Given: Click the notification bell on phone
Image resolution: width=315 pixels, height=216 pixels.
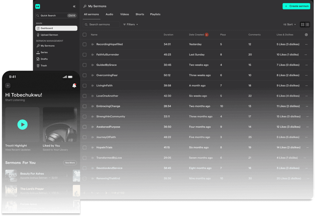Looking at the screenshot, I should (x=74, y=86).
